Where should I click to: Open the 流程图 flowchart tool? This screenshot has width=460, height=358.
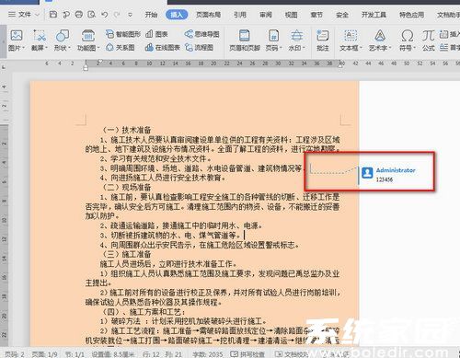point(199,48)
